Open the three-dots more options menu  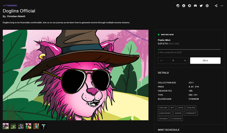tap(223, 6)
